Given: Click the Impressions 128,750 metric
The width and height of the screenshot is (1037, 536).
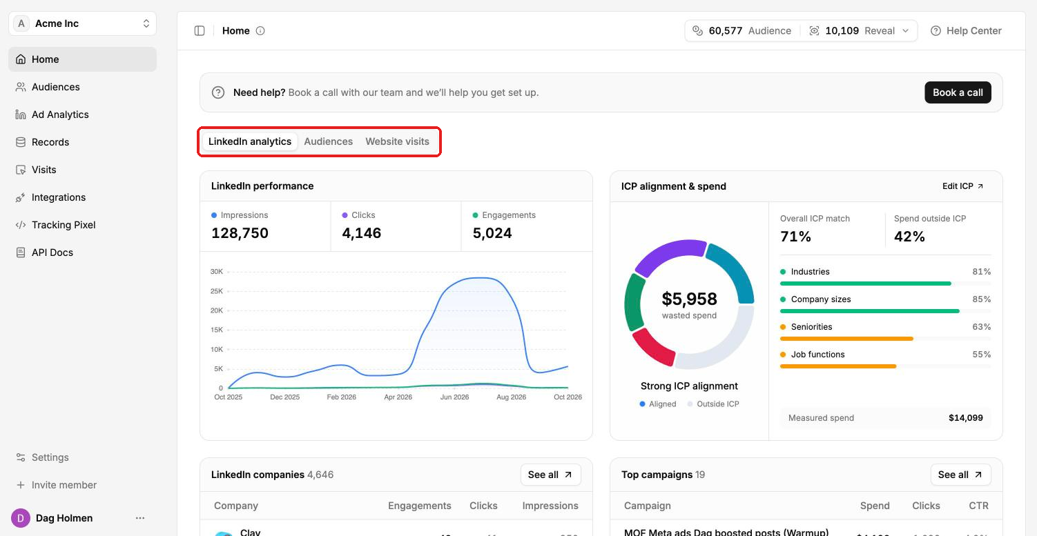Looking at the screenshot, I should pos(266,226).
